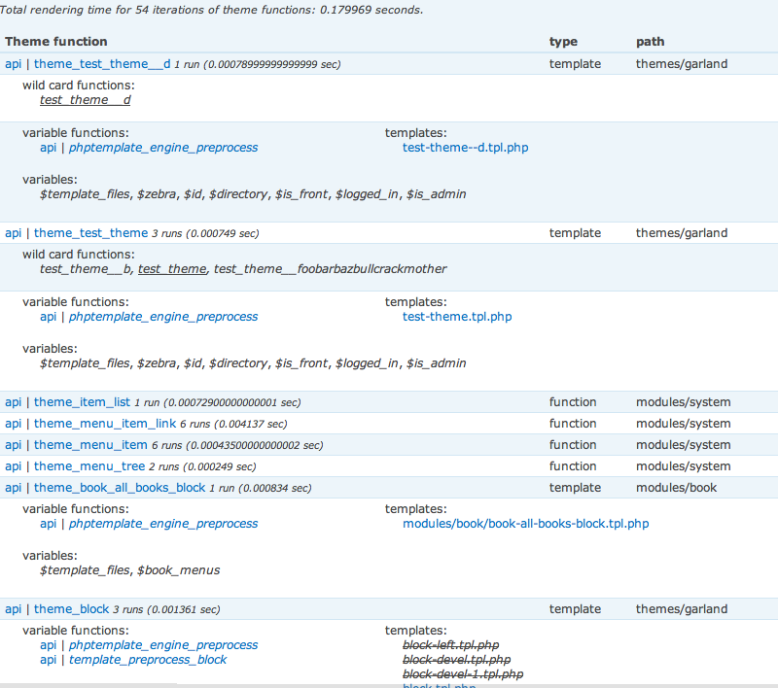
Task: Open the template_preprocess_block function link
Action: pyautogui.click(x=148, y=660)
